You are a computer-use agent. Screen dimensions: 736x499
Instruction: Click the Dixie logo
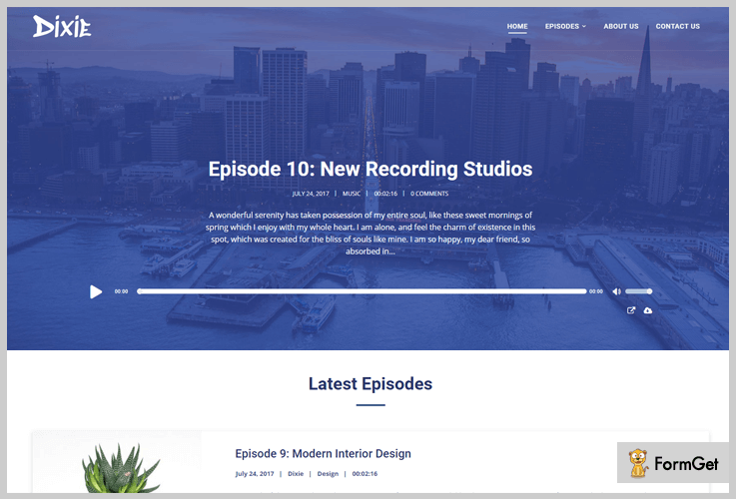tap(62, 26)
